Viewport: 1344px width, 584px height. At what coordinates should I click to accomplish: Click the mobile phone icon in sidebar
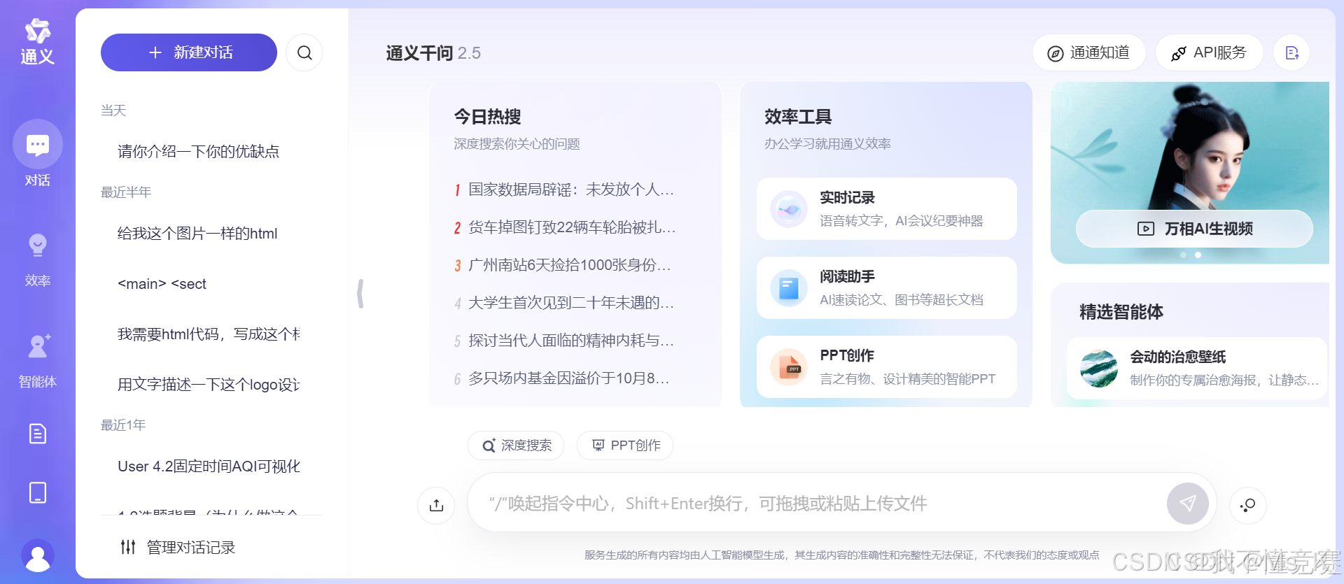(38, 492)
